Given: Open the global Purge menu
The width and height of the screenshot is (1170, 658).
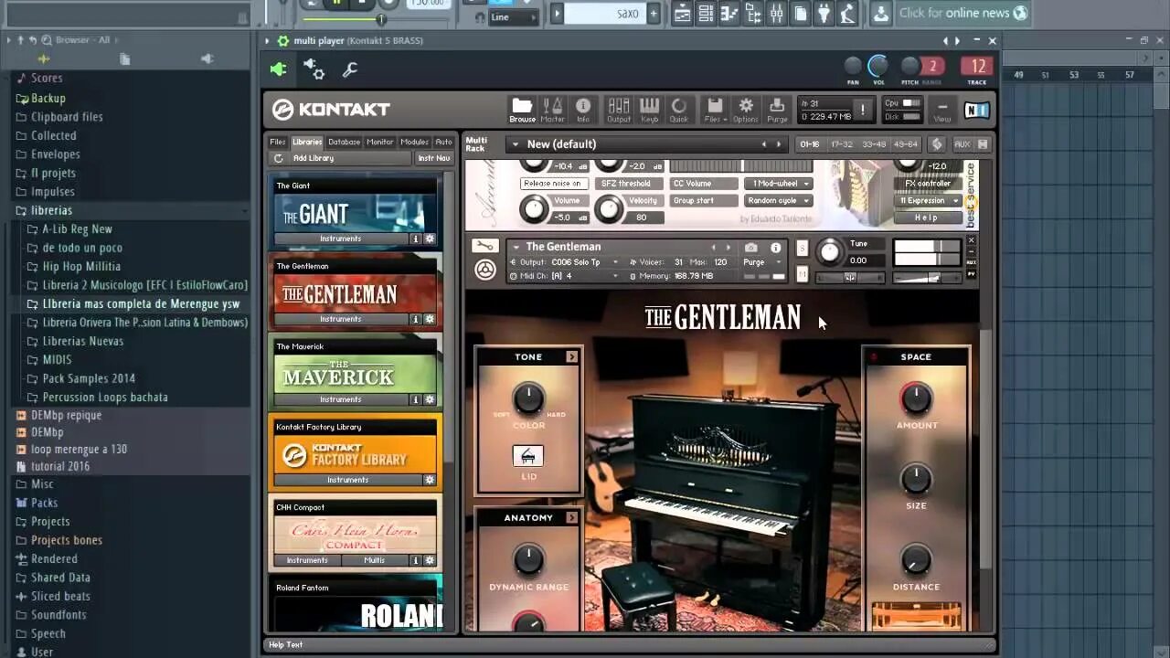Looking at the screenshot, I should (777, 110).
